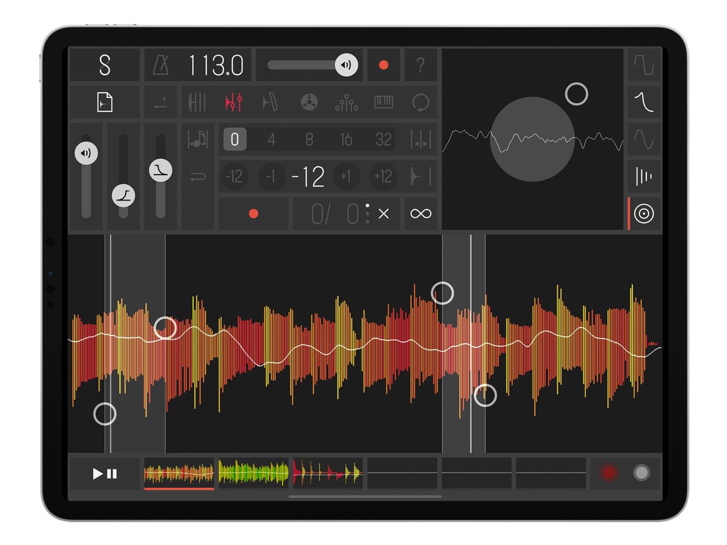Select the fourth empty sample slot

click(402, 474)
